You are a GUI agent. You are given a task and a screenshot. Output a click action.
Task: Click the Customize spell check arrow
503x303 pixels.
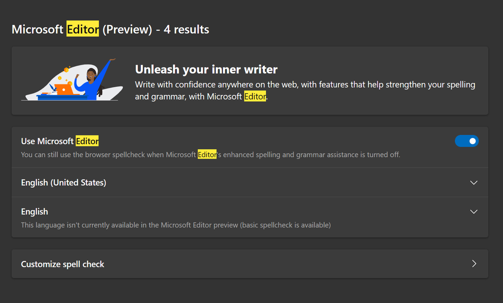474,264
